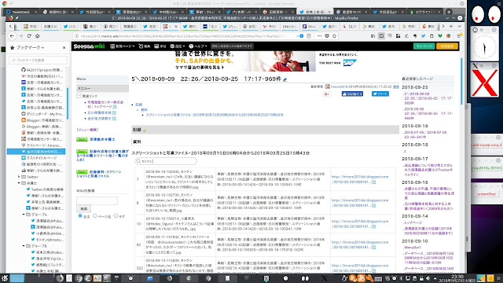503x283 pixels.
Task: Open 設定 dropdown in wiki toolbar
Action: pos(178,46)
